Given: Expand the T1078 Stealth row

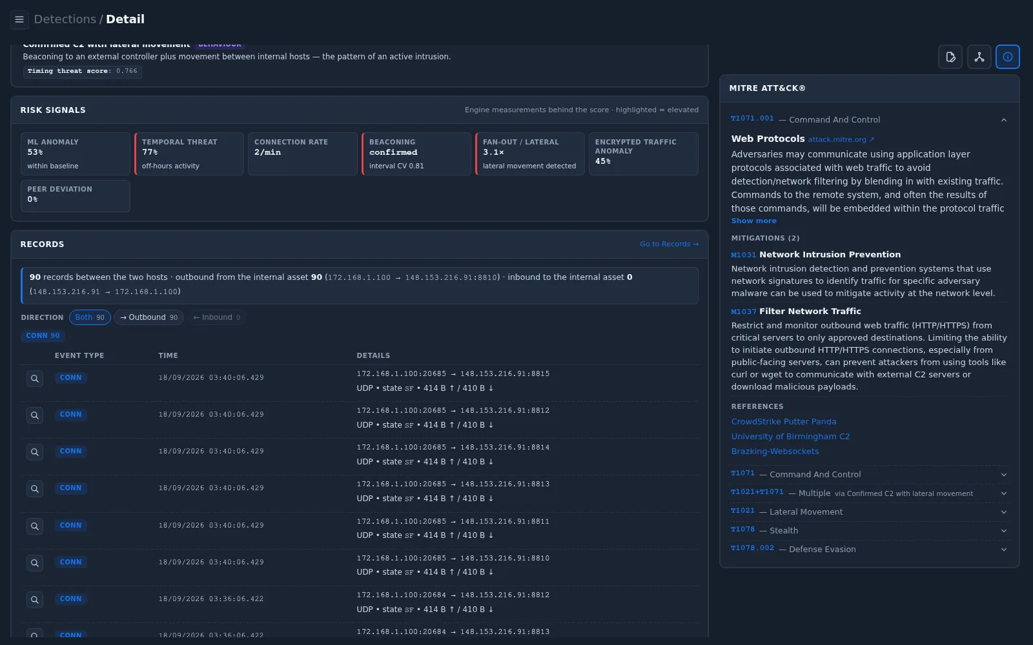Looking at the screenshot, I should point(869,531).
